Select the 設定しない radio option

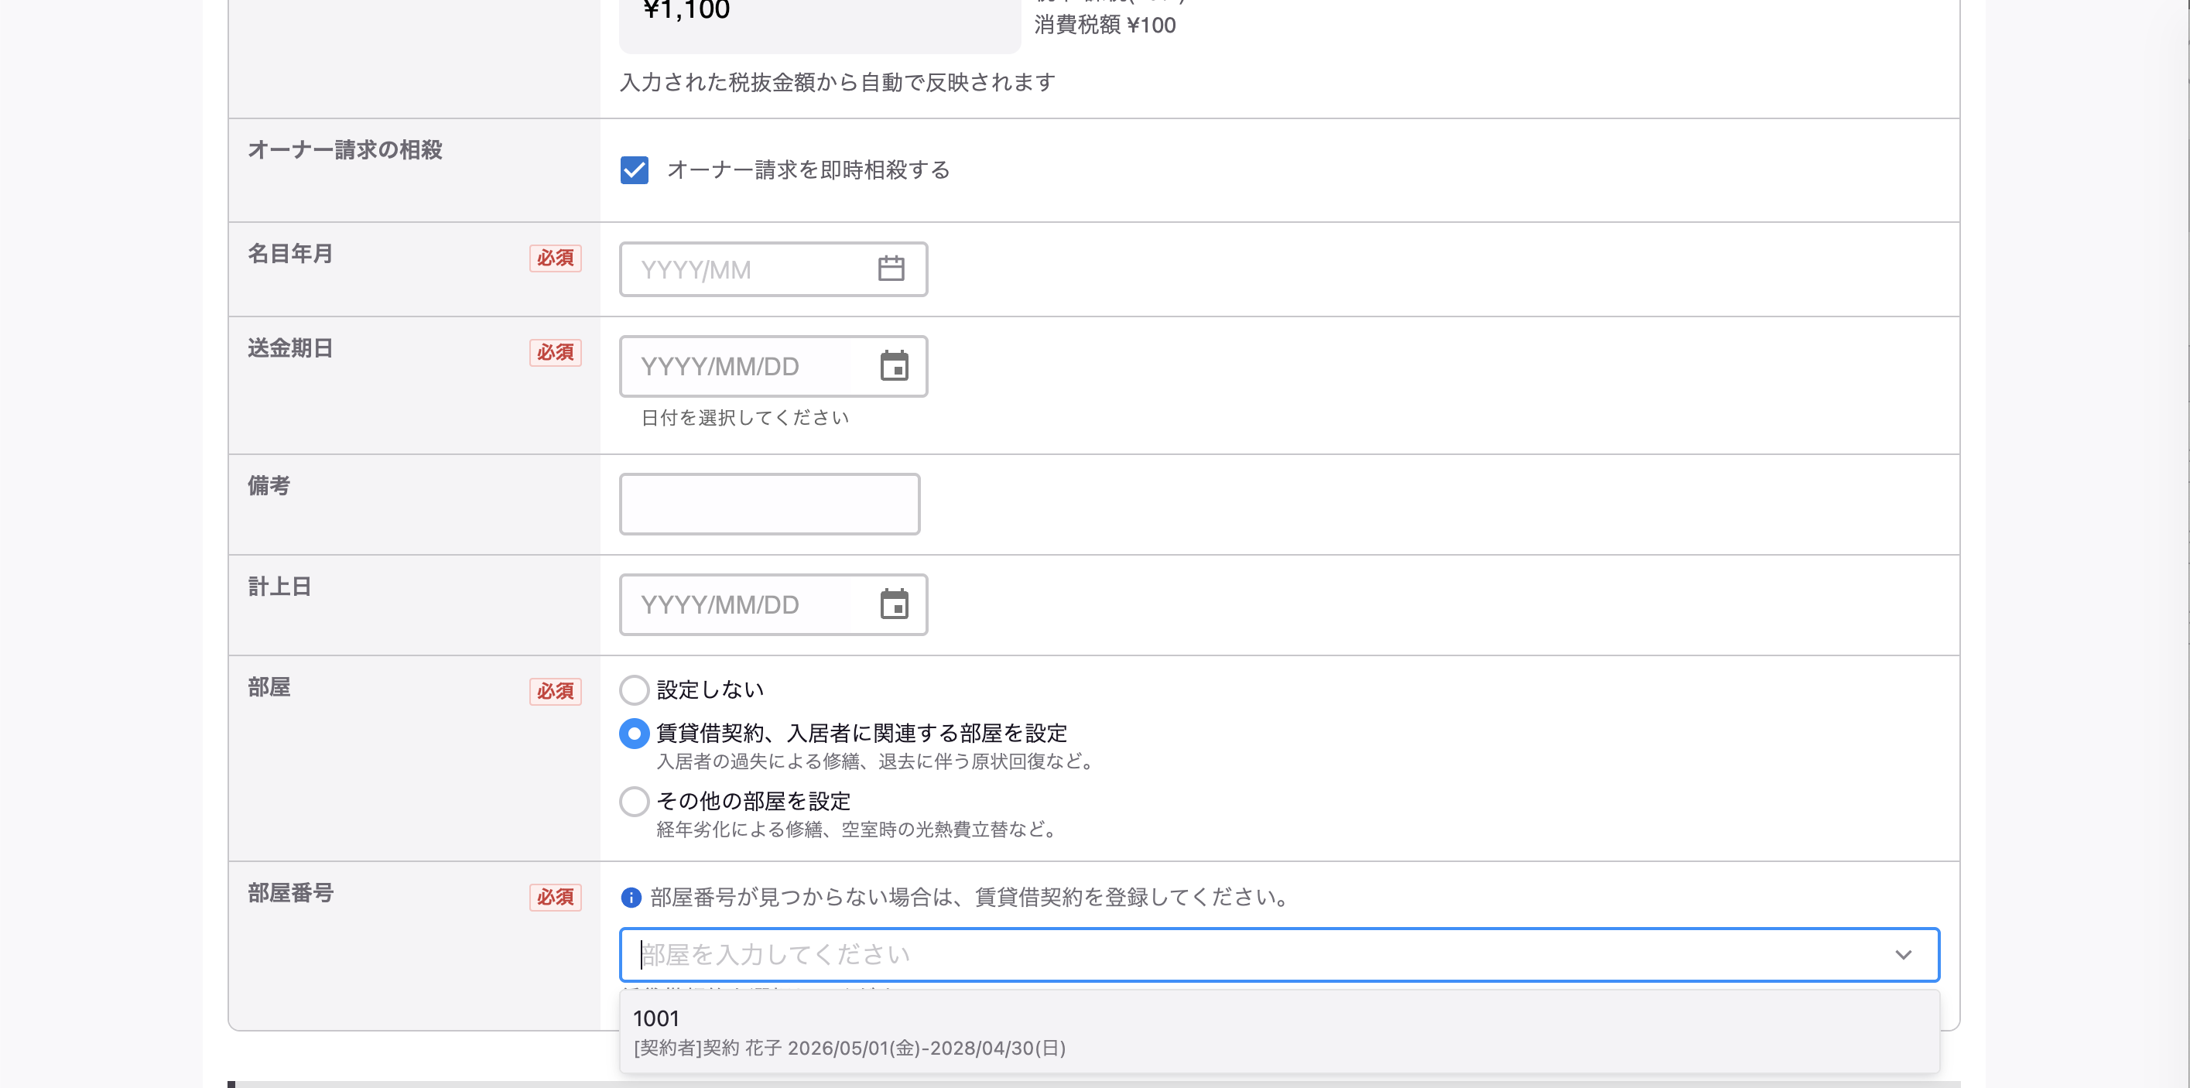[x=635, y=689]
